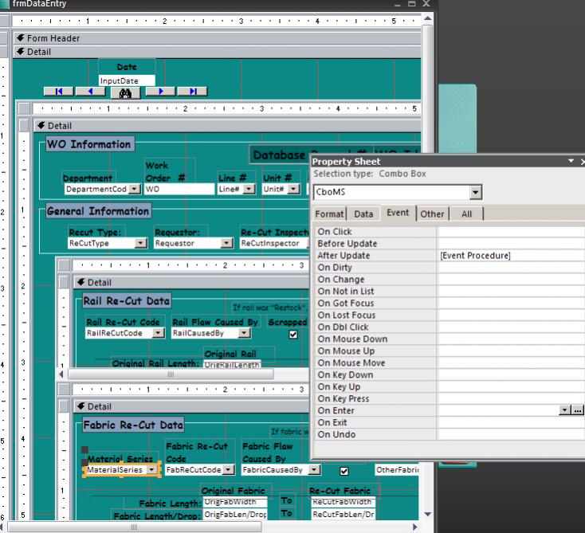Open the CboMS object selector dropdown
Screen dimensions: 585x533
pyautogui.click(x=476, y=192)
